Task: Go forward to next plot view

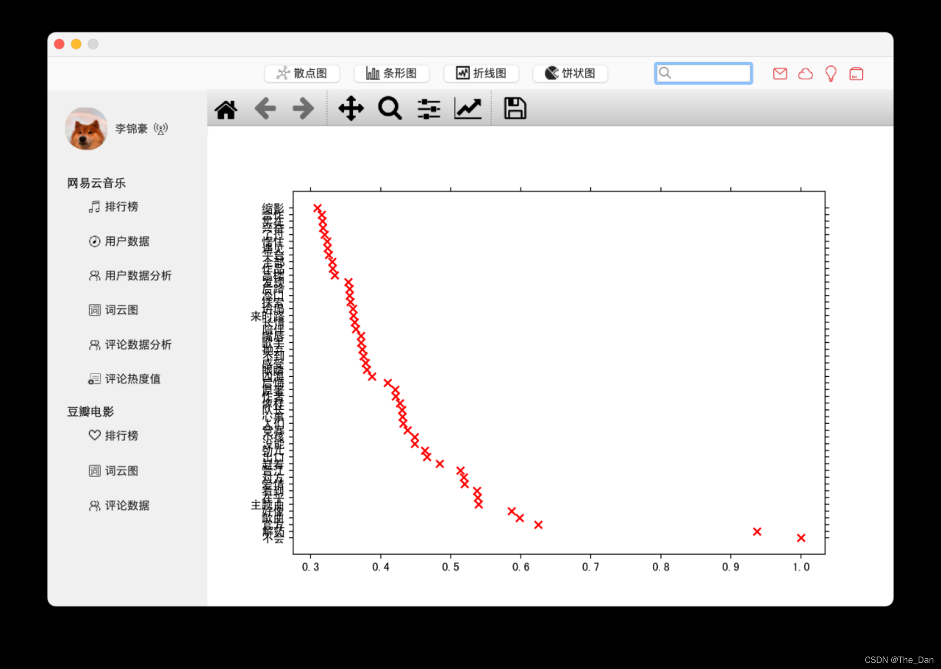Action: (304, 109)
